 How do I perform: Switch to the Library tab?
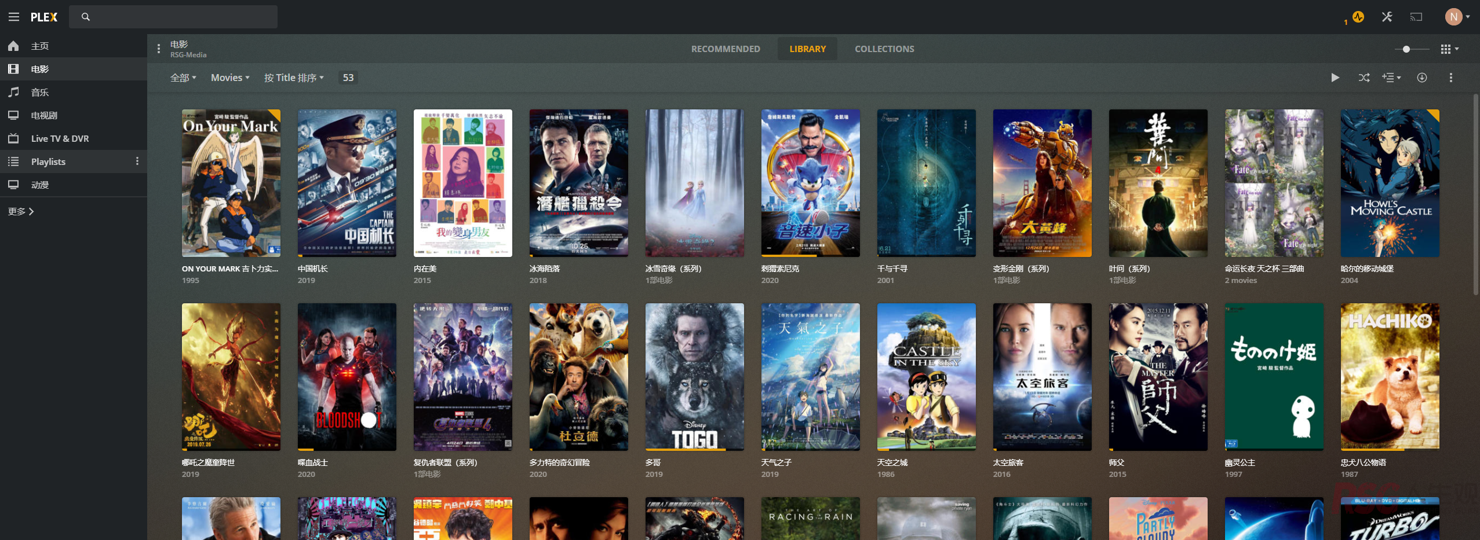coord(807,49)
